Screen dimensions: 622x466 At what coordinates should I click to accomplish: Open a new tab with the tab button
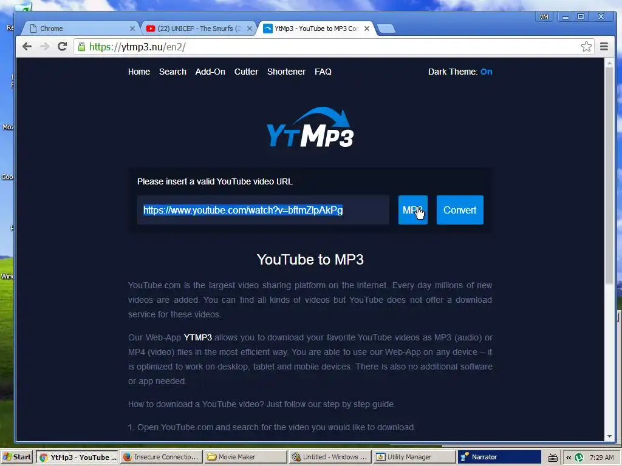(x=386, y=29)
